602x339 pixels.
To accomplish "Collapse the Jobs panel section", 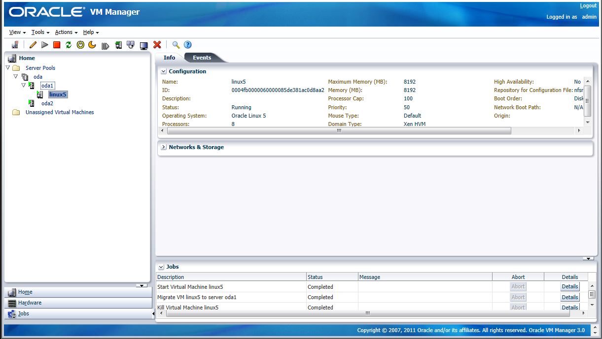I will 161,267.
